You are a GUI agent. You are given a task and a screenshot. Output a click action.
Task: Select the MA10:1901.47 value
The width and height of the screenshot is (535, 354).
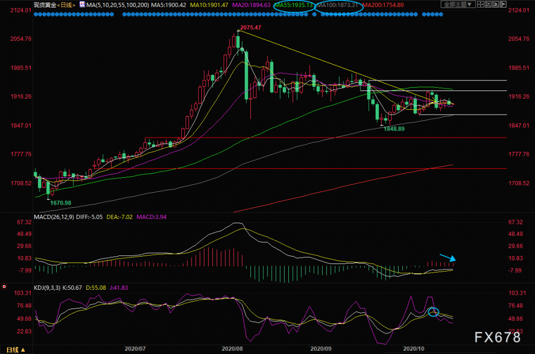tap(209, 5)
